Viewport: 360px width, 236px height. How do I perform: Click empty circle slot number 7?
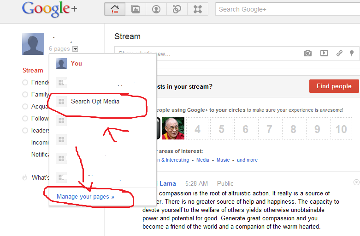pos(269,128)
